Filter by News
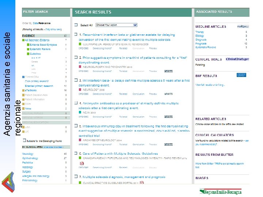This screenshot has height=197, width=263. 28,109
